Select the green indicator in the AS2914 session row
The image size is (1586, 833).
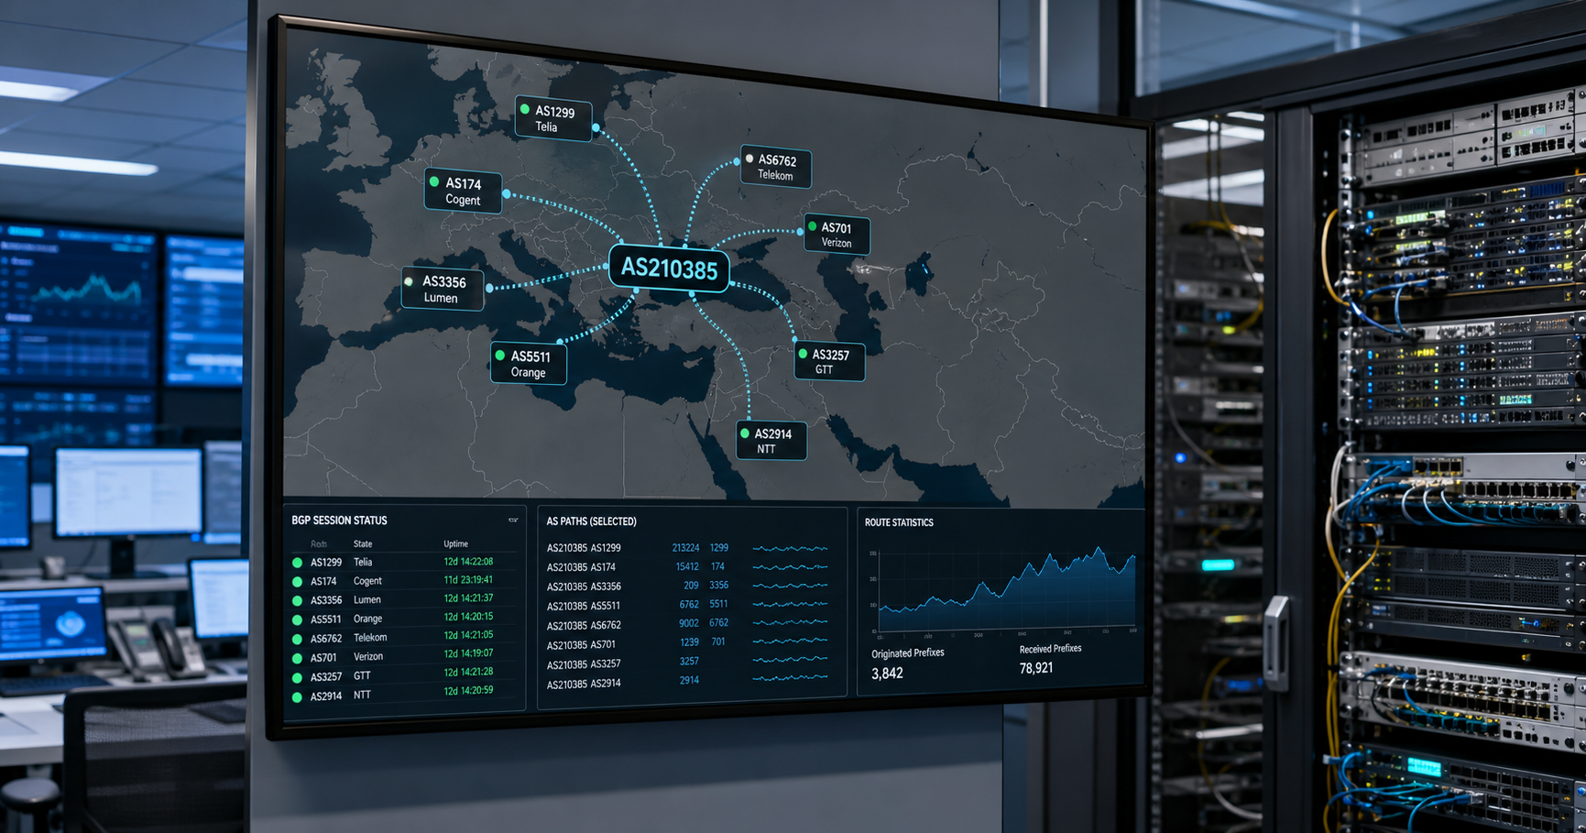297,697
